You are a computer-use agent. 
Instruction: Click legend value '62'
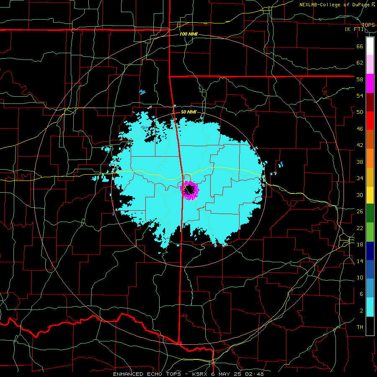[360, 63]
